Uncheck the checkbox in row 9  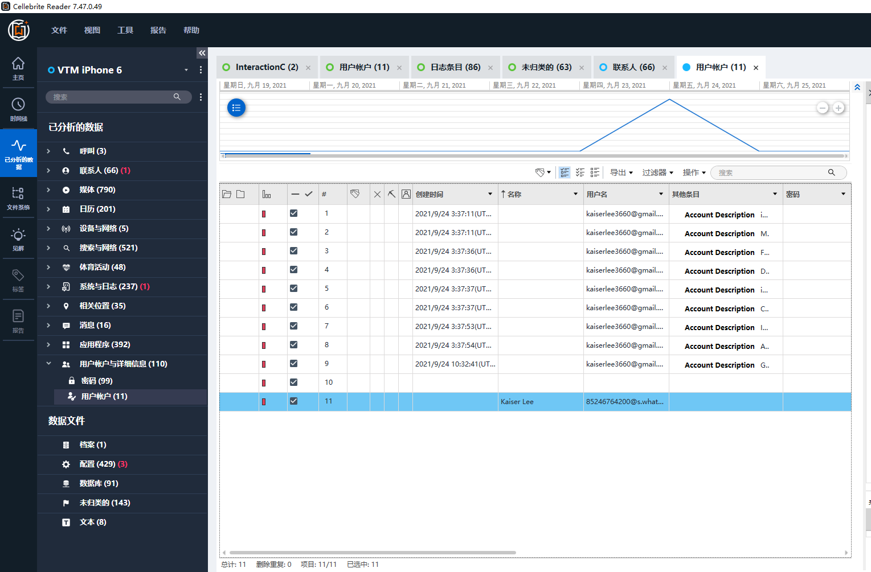pos(293,364)
